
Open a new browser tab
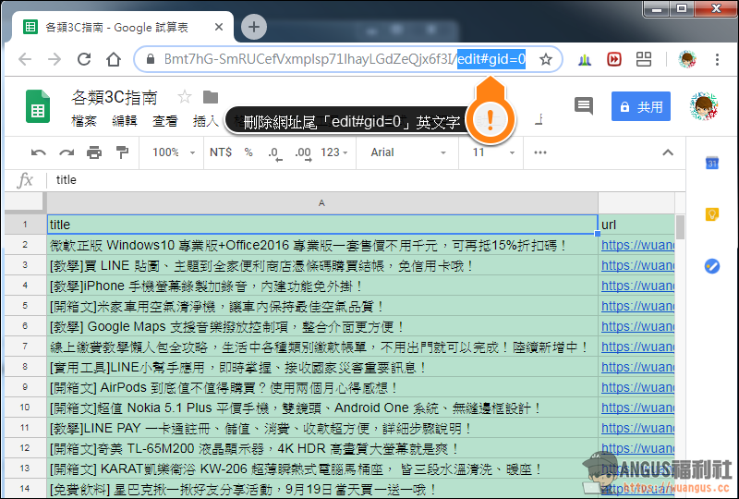(254, 27)
